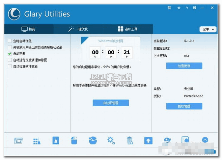
Task: Switch to the 概览 tab
Action: pyautogui.click(x=29, y=29)
